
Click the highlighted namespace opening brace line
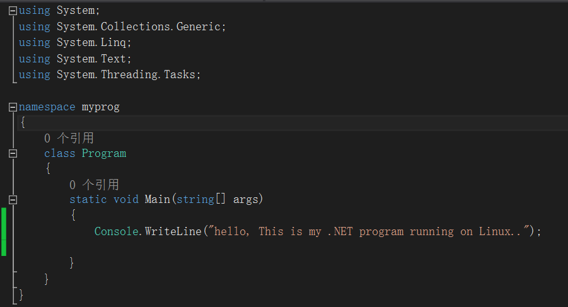[x=293, y=123]
